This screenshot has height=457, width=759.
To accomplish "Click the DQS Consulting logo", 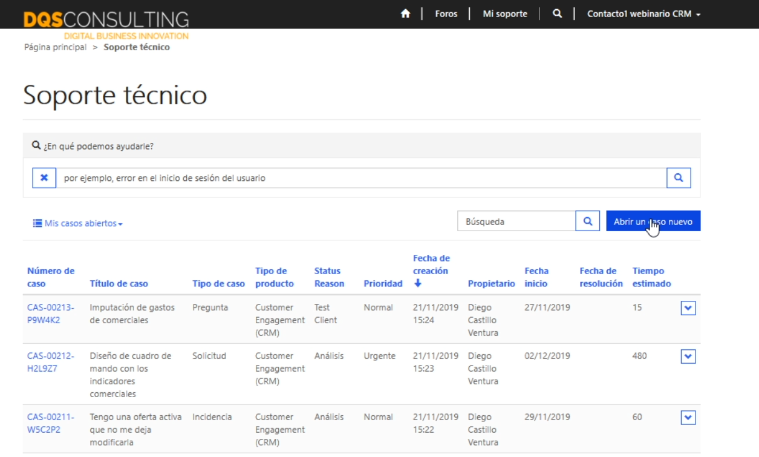I will (x=106, y=20).
